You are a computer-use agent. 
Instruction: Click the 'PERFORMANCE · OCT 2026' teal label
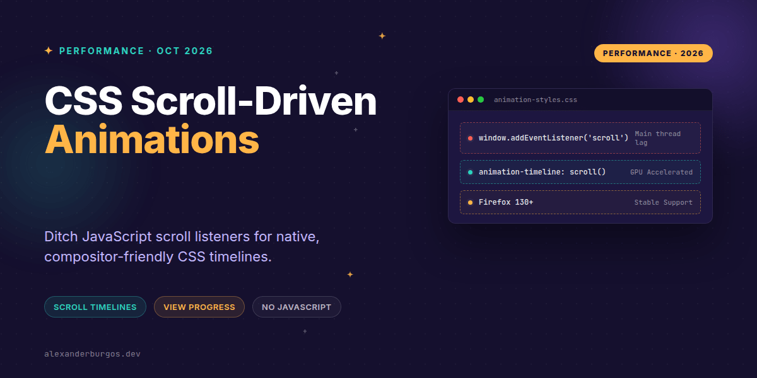pos(136,51)
